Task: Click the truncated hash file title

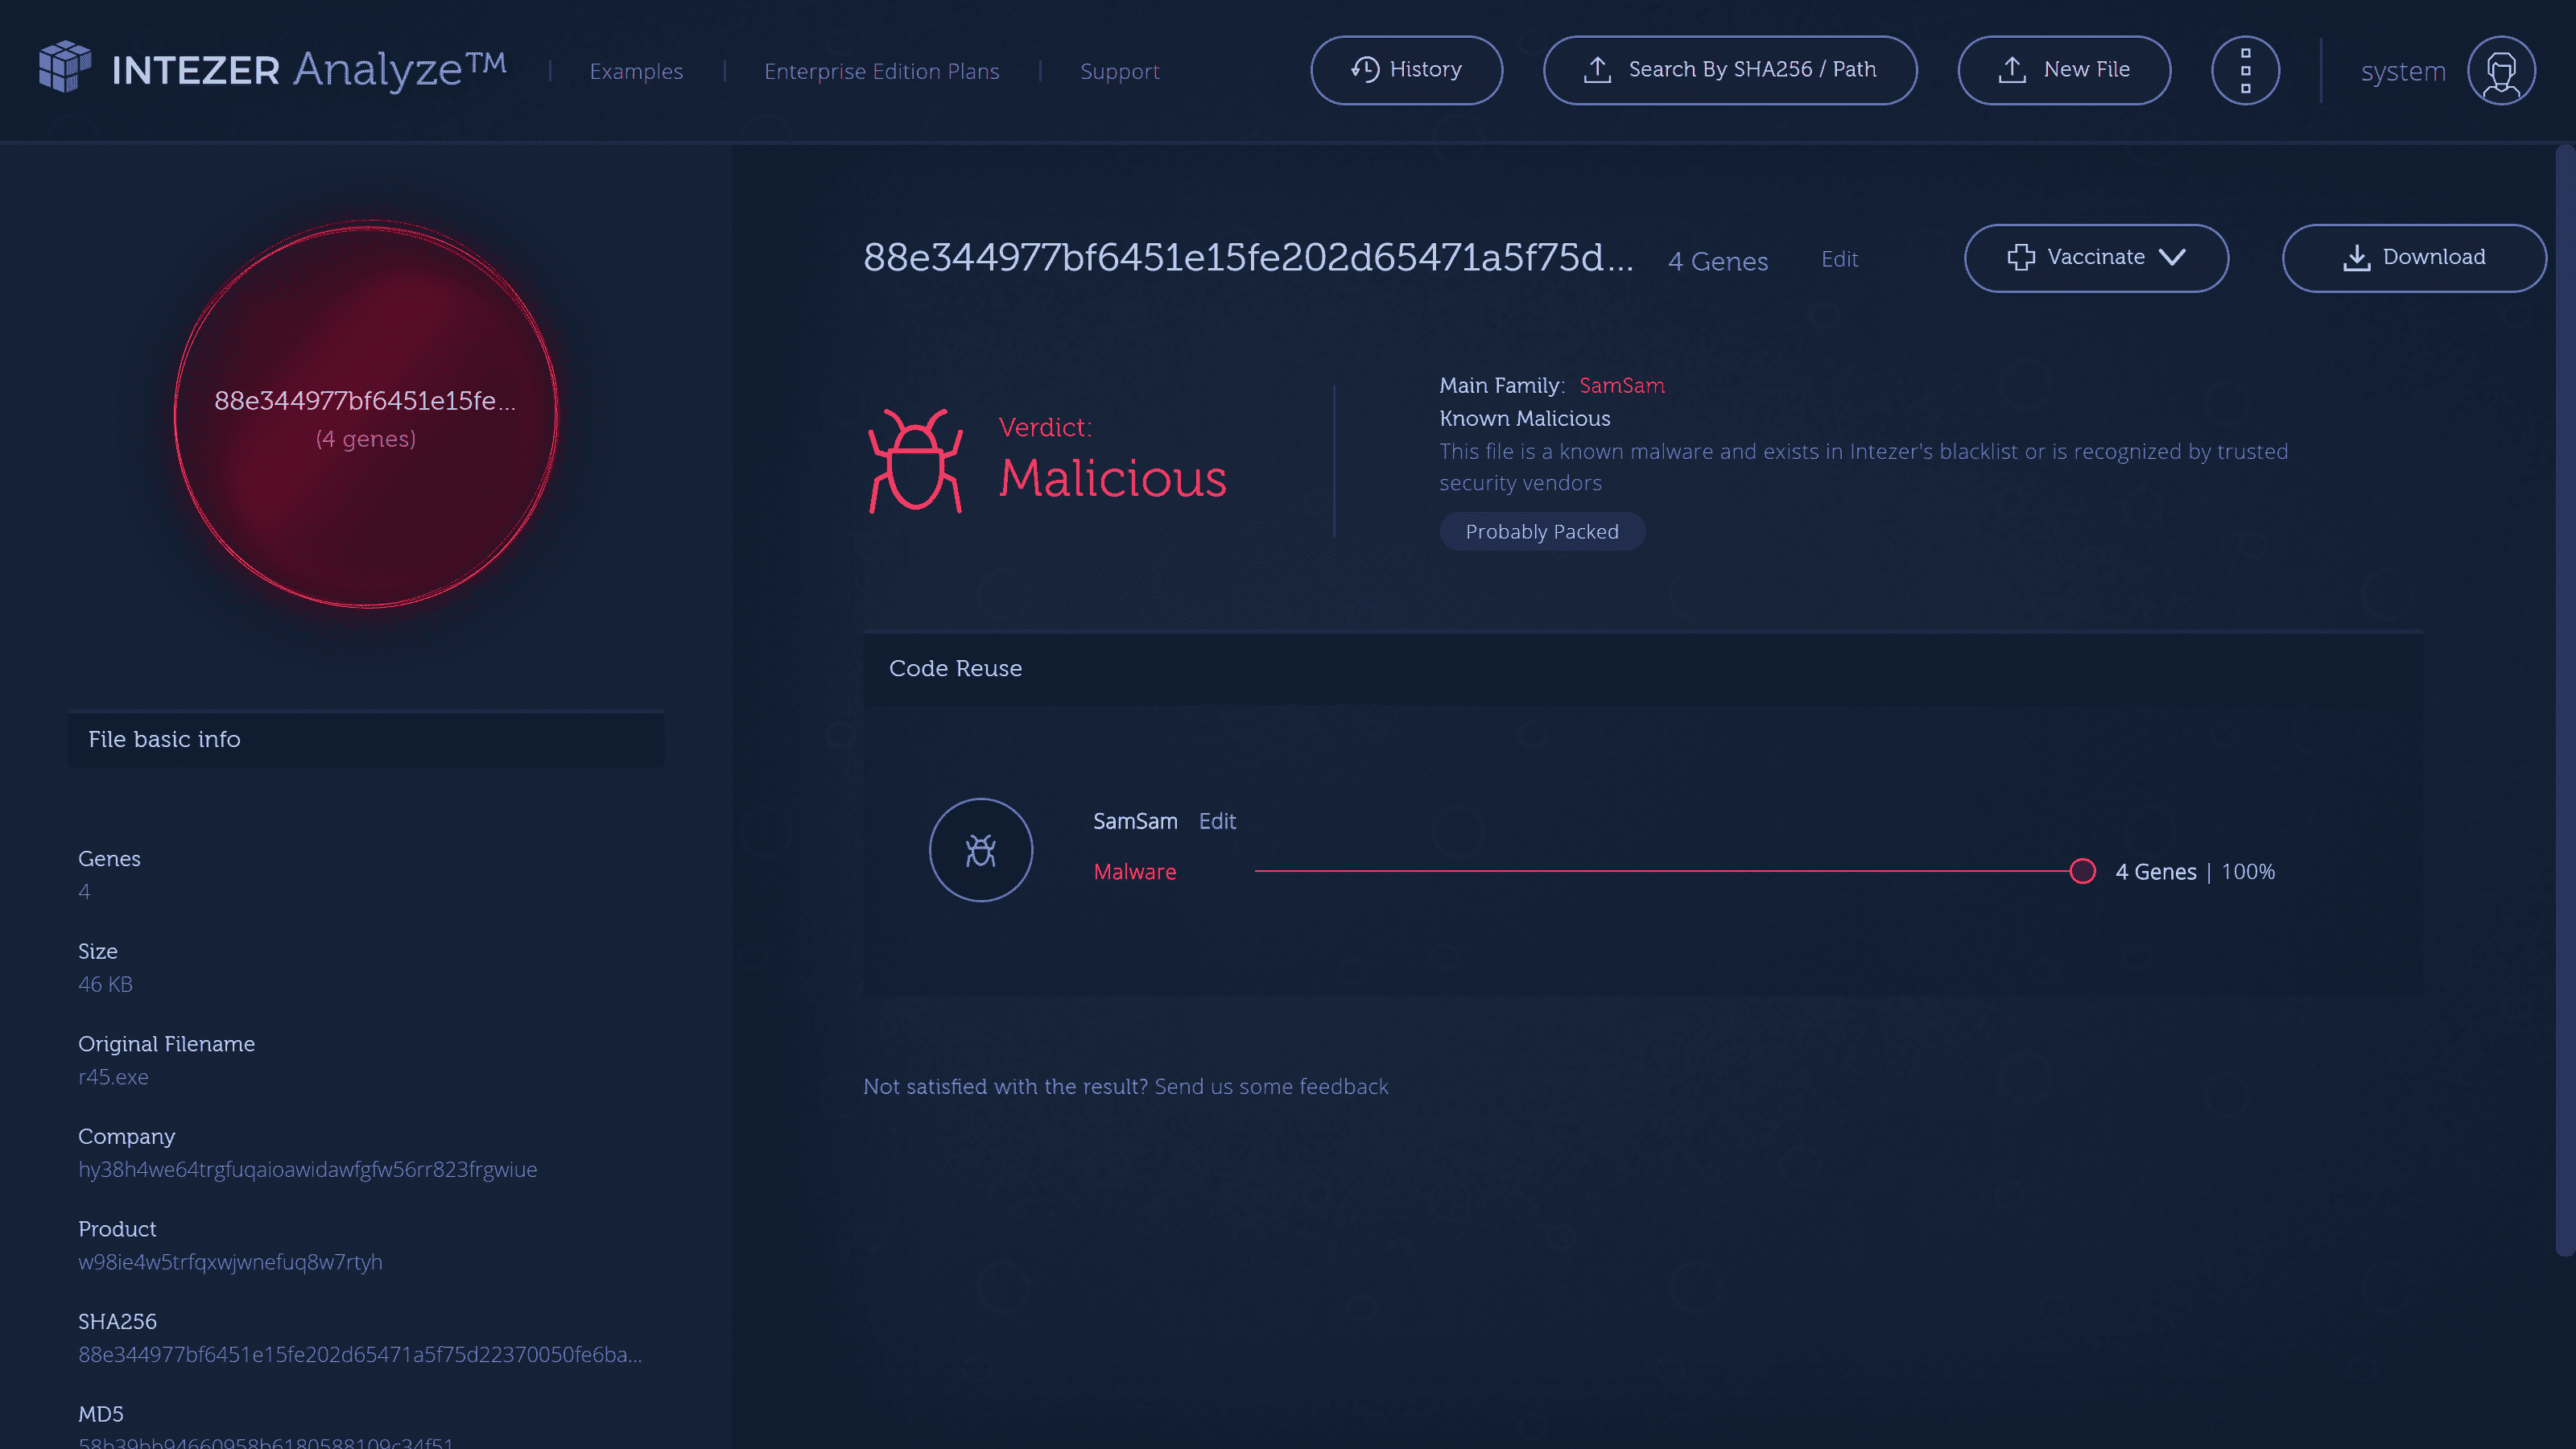Action: 1248,258
